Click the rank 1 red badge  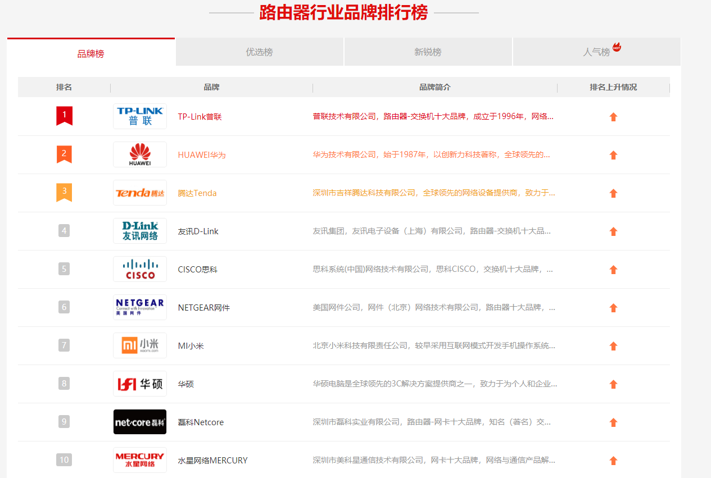[x=64, y=115]
